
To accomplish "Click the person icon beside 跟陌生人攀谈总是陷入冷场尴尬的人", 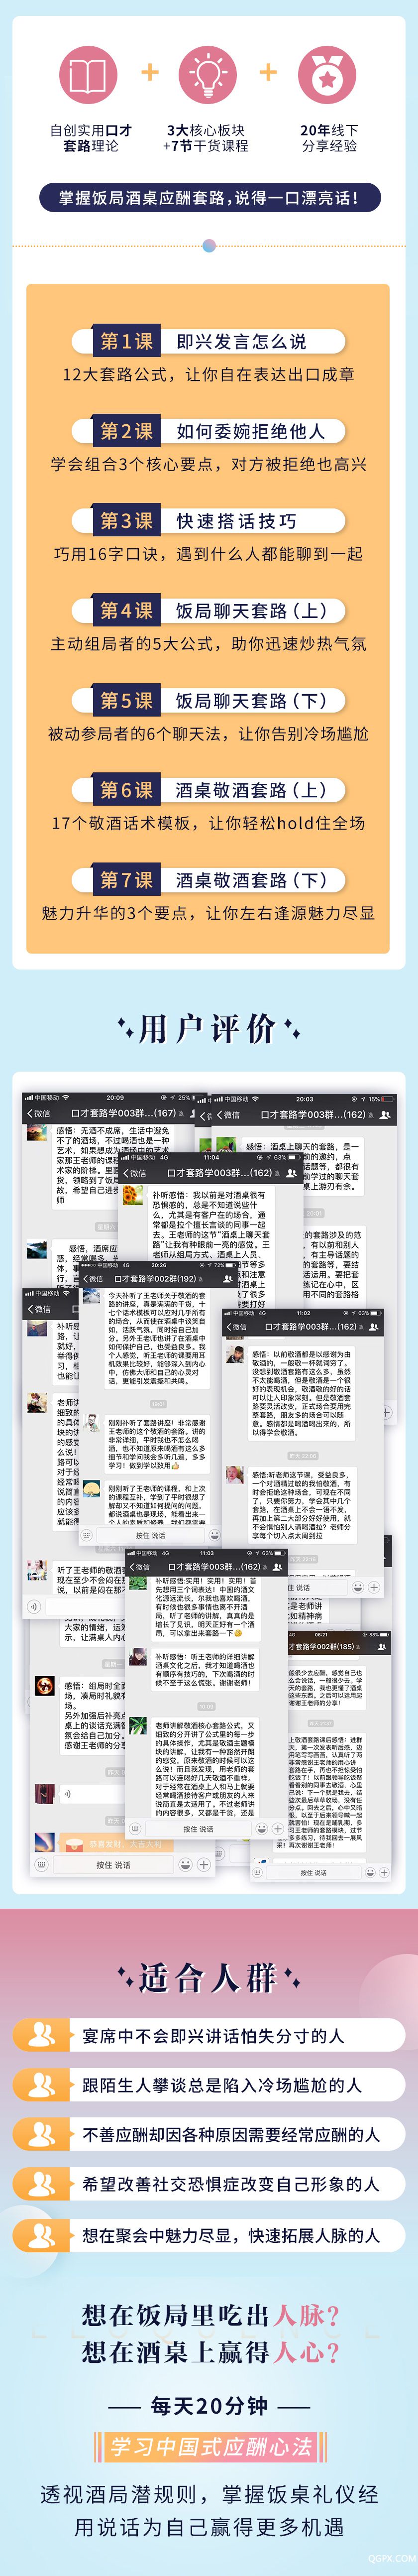I will [43, 2084].
